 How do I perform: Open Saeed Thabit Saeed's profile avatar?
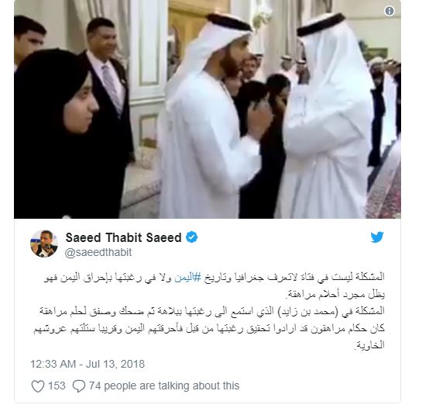tap(44, 244)
